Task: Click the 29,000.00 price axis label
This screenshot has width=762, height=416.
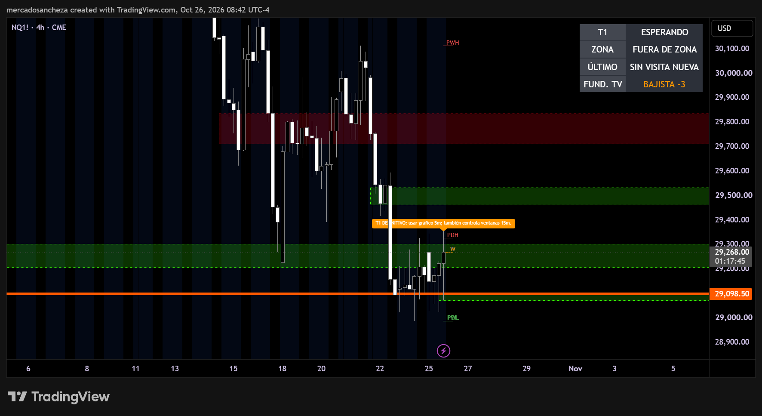Action: coord(734,317)
